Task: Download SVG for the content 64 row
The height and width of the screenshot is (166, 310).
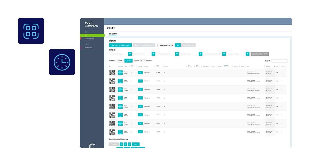Action: coord(120,80)
